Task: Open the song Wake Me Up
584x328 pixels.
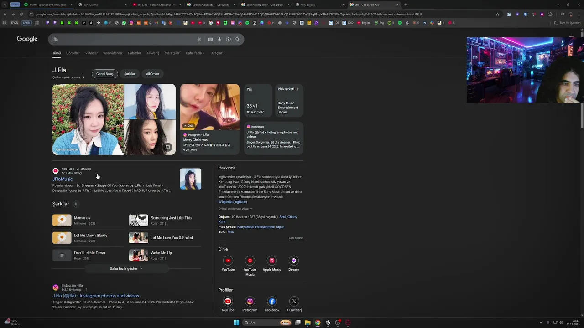Action: click(x=166, y=255)
